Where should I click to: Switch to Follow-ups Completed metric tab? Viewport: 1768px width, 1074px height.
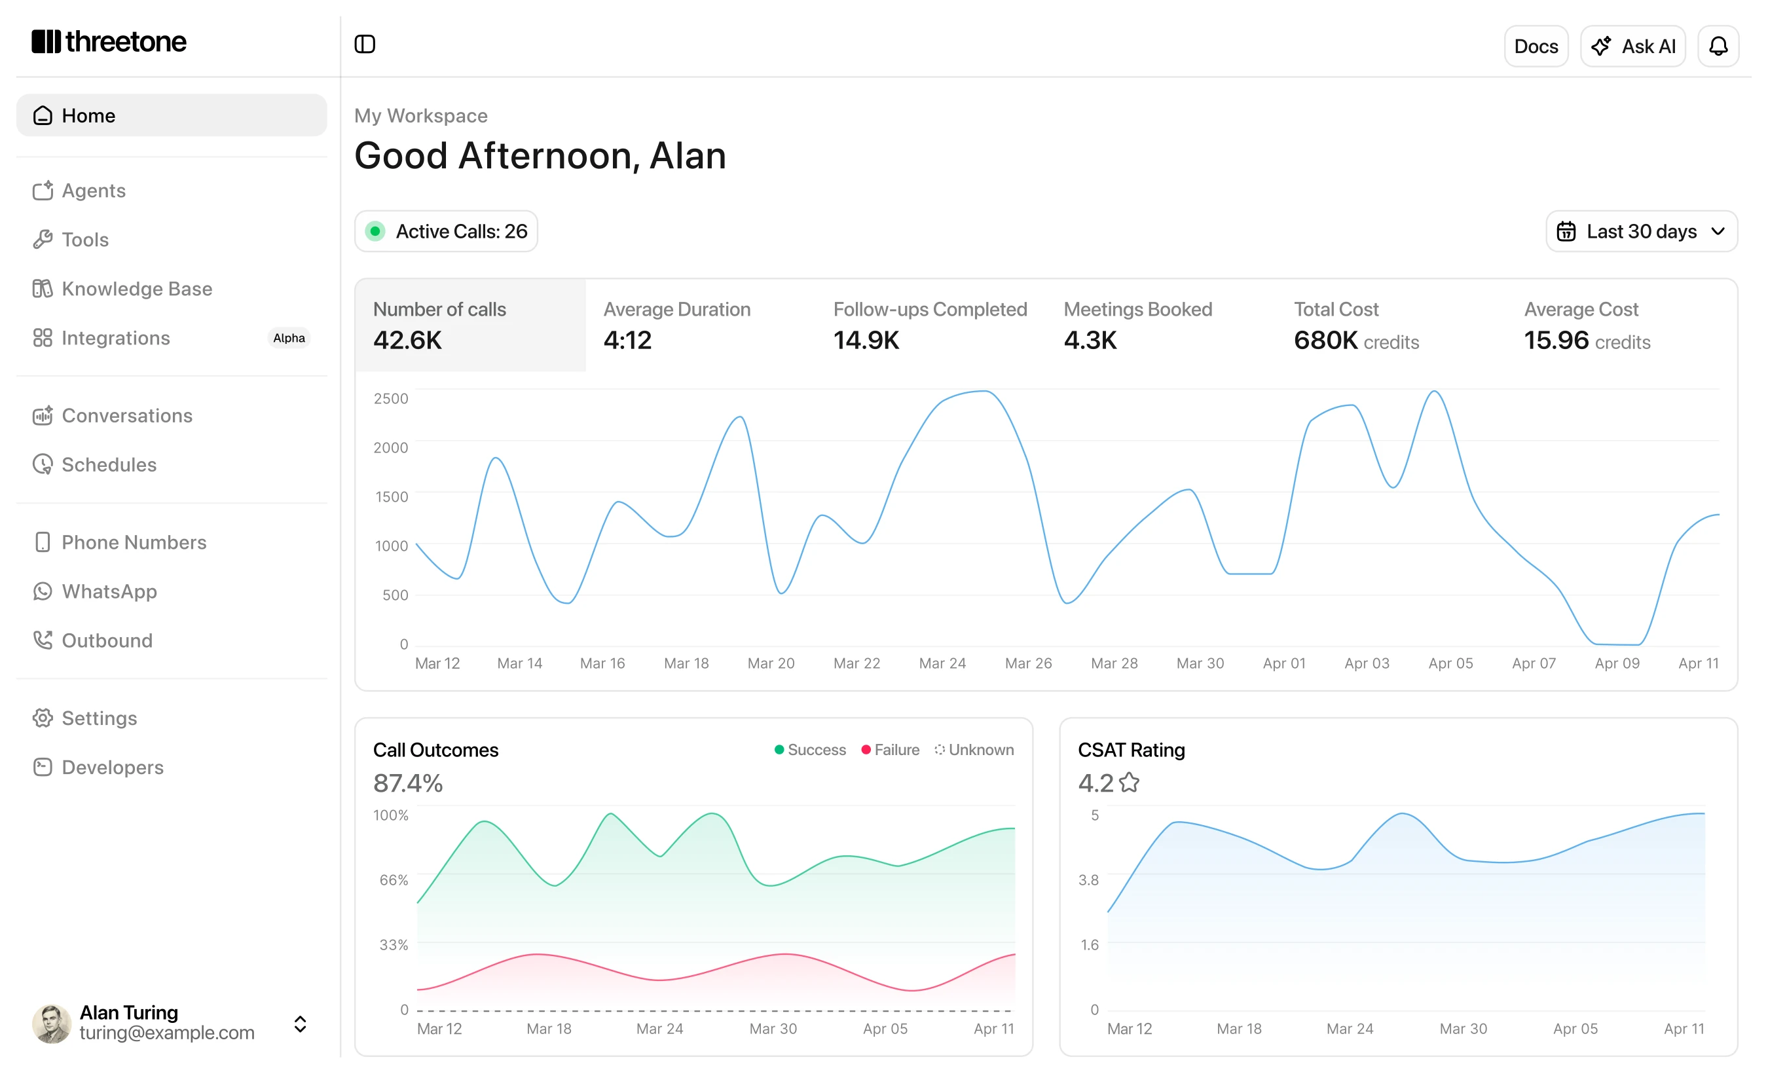[x=931, y=325]
